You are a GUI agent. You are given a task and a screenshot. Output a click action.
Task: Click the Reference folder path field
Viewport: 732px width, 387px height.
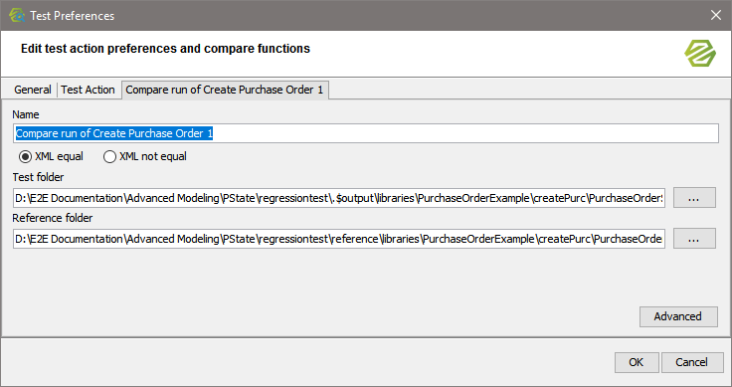point(339,239)
